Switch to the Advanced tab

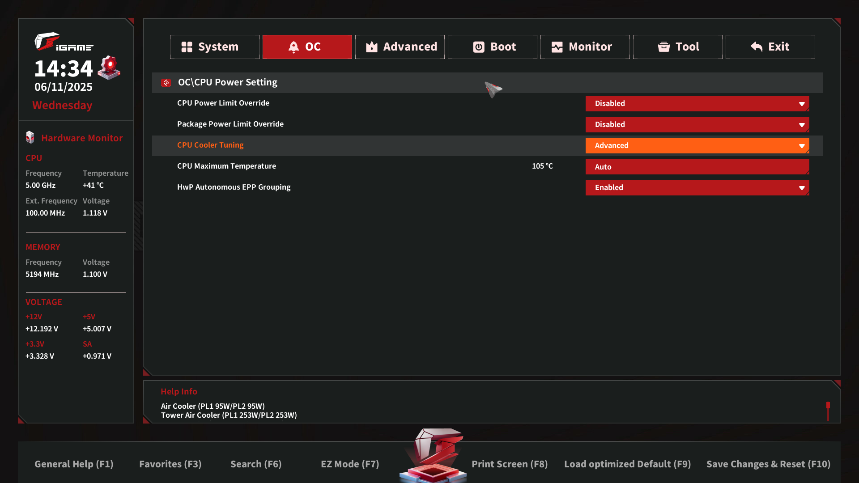point(400,47)
